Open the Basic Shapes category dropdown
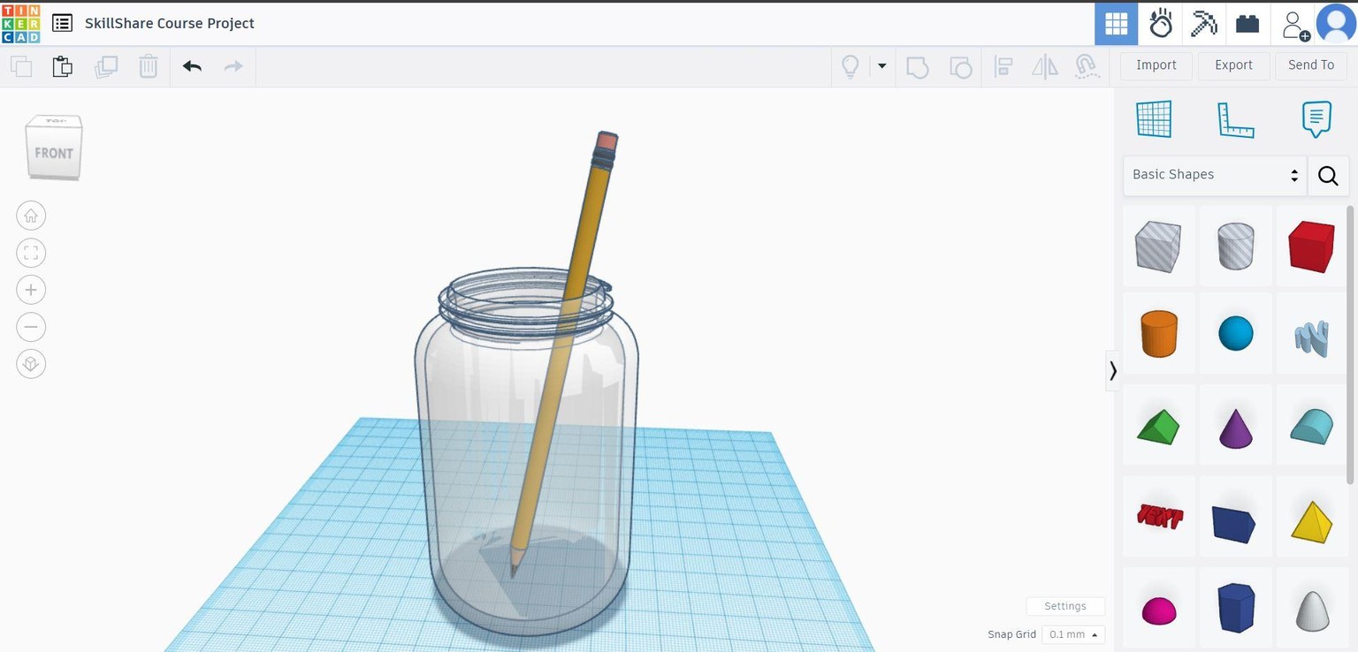Viewport: 1358px width, 652px height. (1215, 175)
